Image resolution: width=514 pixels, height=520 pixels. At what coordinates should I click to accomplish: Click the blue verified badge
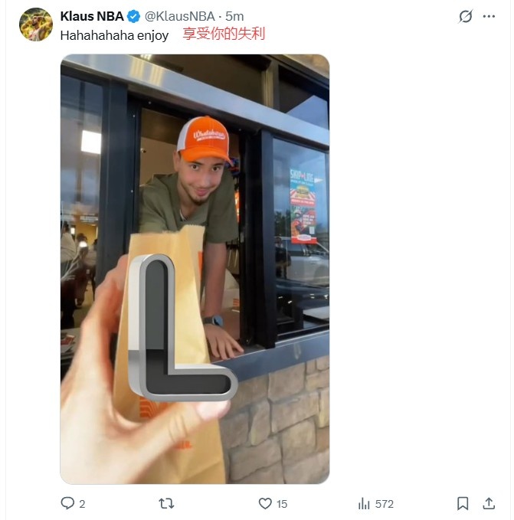pos(133,16)
